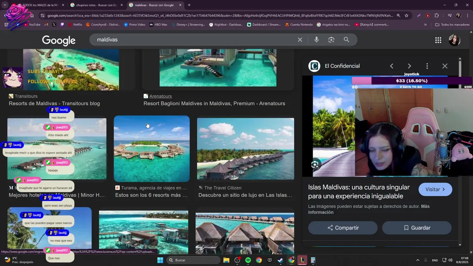Open El Confidencial more options menu
473x266 pixels.
(427, 66)
